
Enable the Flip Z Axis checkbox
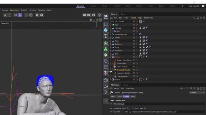point(145,109)
